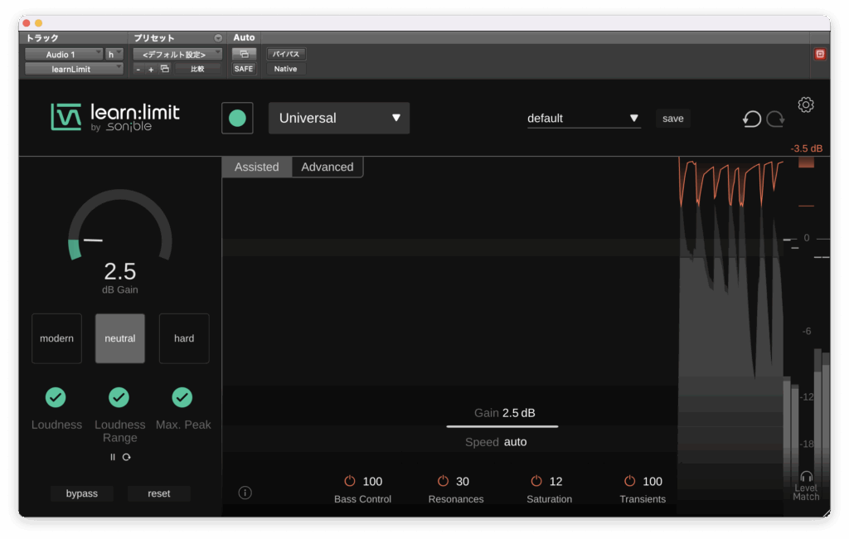The image size is (849, 539).
Task: Click the Saturation value 12
Action: (556, 481)
